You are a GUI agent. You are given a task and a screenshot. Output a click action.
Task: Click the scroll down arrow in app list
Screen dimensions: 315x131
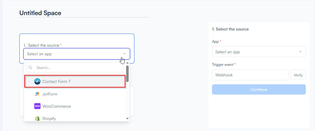click(x=127, y=118)
